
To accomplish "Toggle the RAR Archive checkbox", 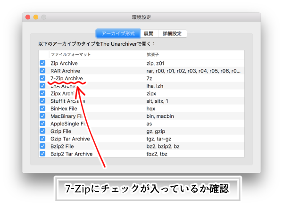I will click(42, 71).
